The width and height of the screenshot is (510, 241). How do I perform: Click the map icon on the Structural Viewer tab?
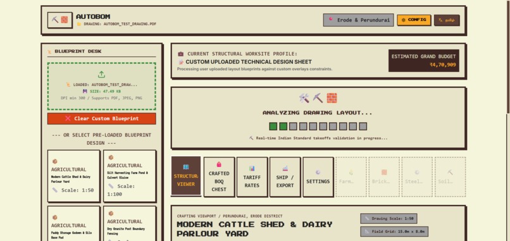186,167
